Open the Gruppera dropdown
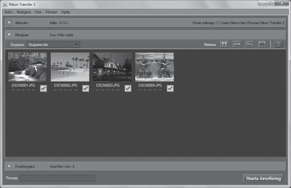The width and height of the screenshot is (291, 188). tap(53, 45)
